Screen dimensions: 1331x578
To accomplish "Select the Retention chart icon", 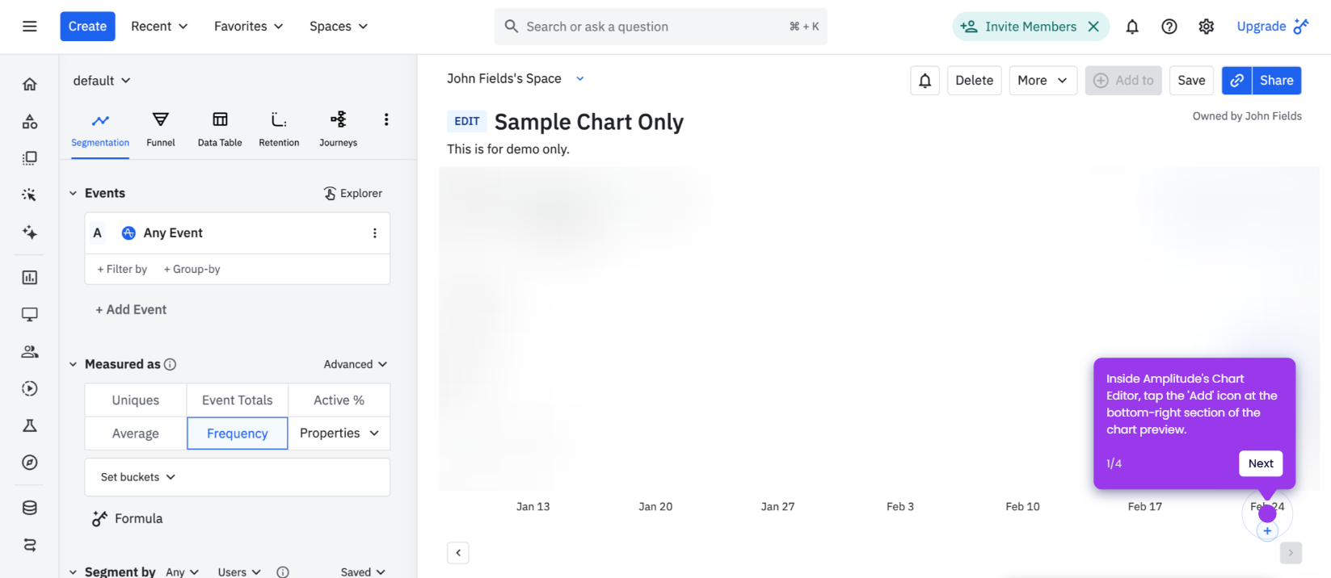I will pyautogui.click(x=279, y=119).
